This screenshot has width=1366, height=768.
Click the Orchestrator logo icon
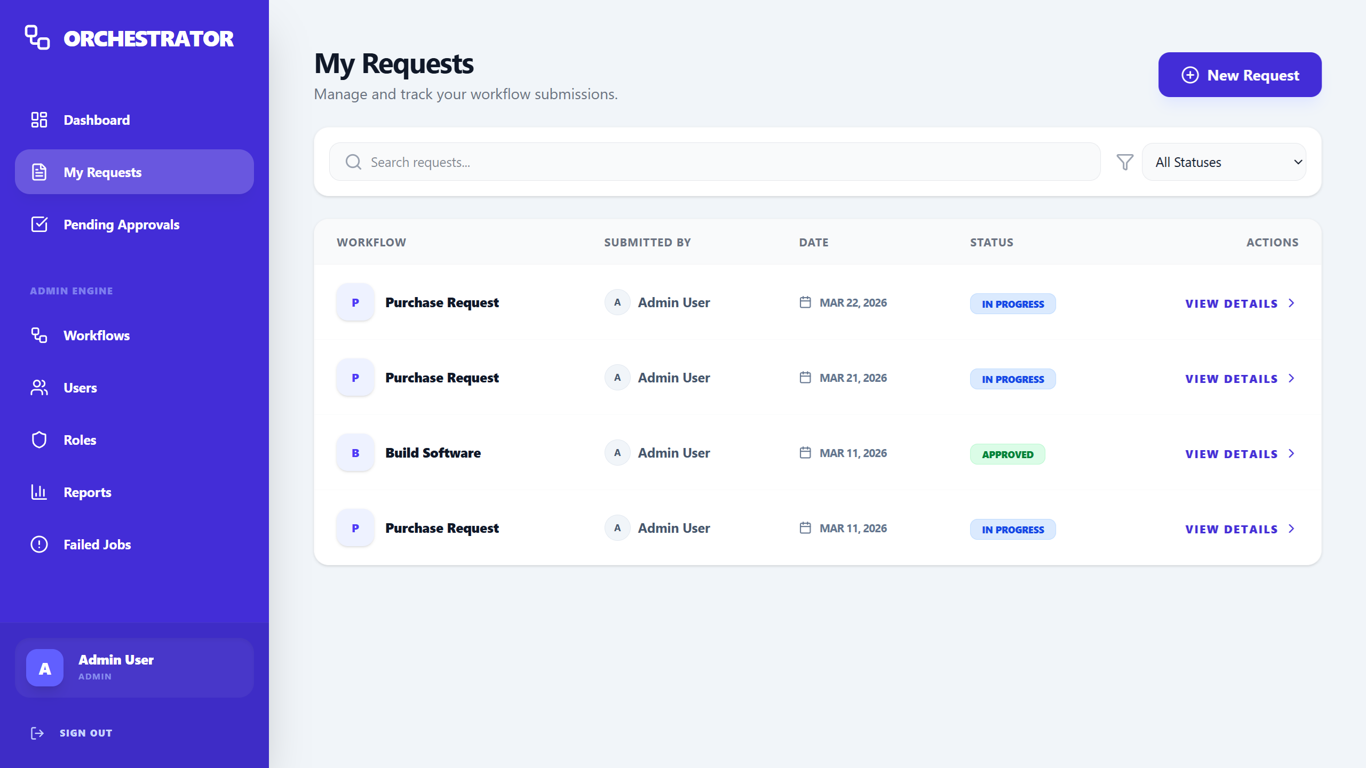(x=37, y=38)
